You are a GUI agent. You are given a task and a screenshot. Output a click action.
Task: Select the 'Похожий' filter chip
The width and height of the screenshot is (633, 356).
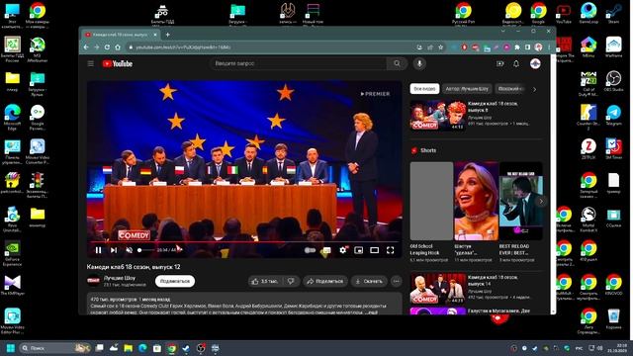pyautogui.click(x=510, y=89)
